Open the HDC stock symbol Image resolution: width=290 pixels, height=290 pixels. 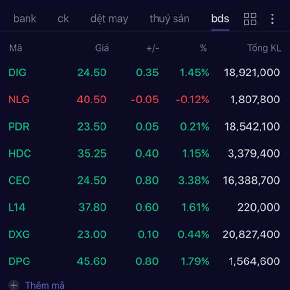[x=19, y=154]
